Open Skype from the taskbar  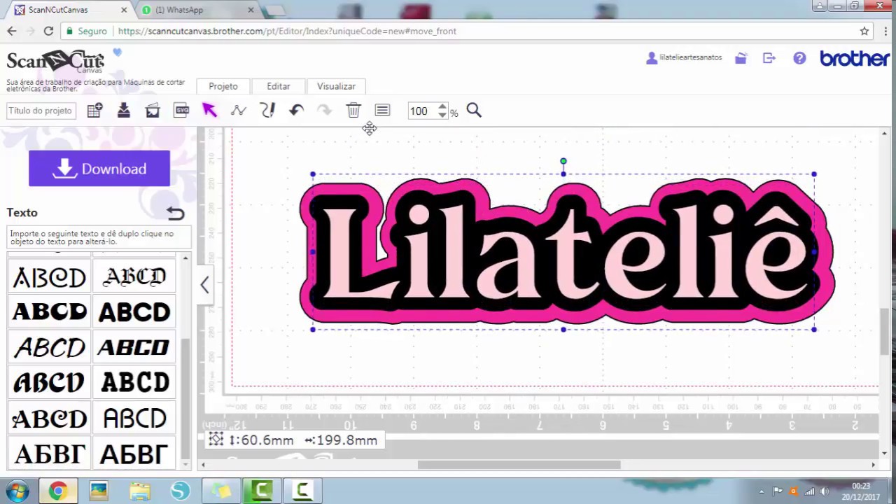180,491
